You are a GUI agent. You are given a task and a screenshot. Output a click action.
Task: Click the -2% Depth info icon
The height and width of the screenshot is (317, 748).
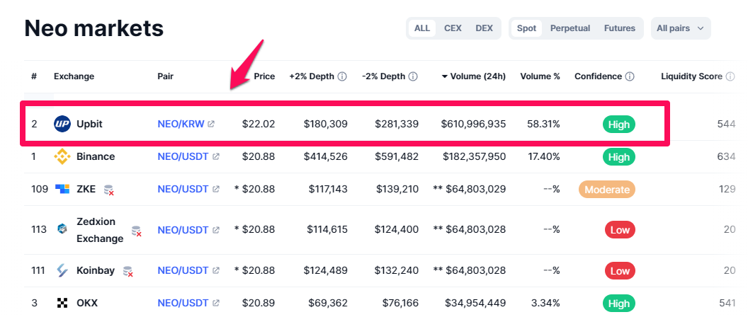[413, 76]
